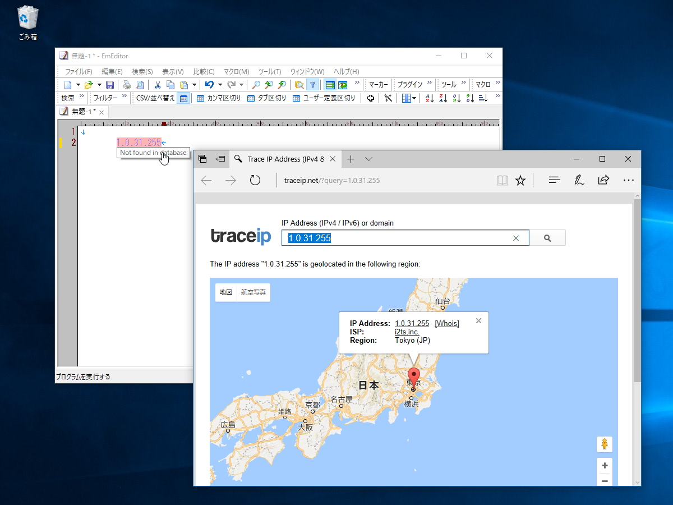Open the 編集(E) menu
The height and width of the screenshot is (505, 673).
(x=112, y=72)
